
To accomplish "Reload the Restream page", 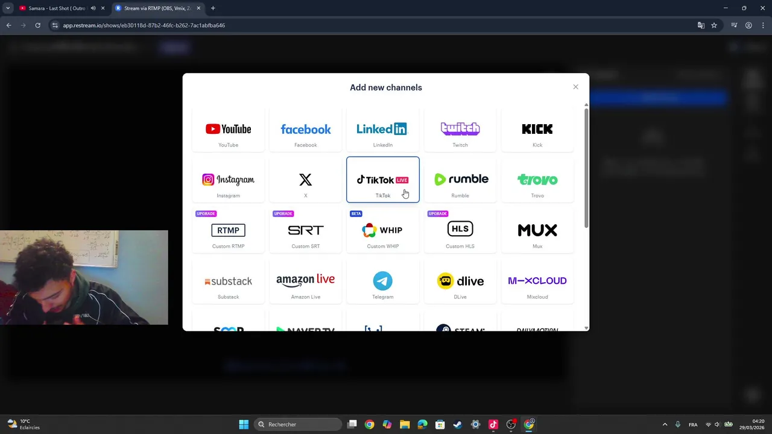I will pos(37,25).
